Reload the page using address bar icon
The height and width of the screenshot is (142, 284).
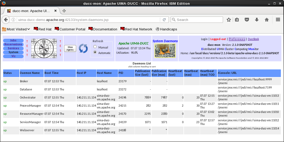164,20
